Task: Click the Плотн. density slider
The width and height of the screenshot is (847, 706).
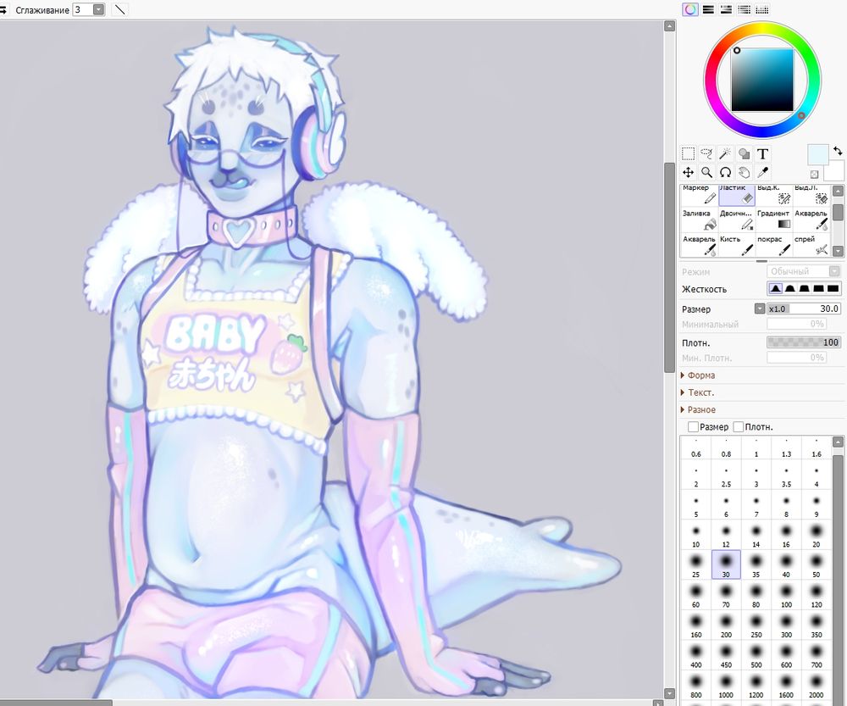Action: pyautogui.click(x=804, y=342)
